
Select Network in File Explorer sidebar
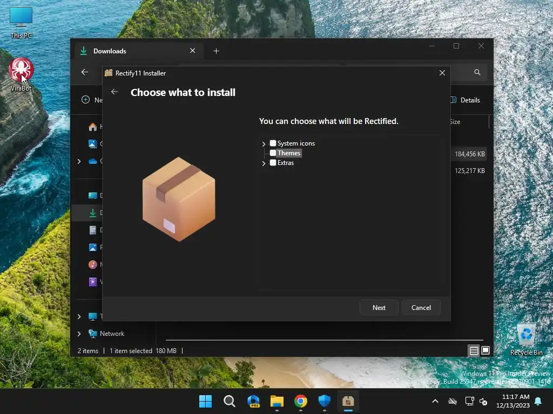coord(112,333)
